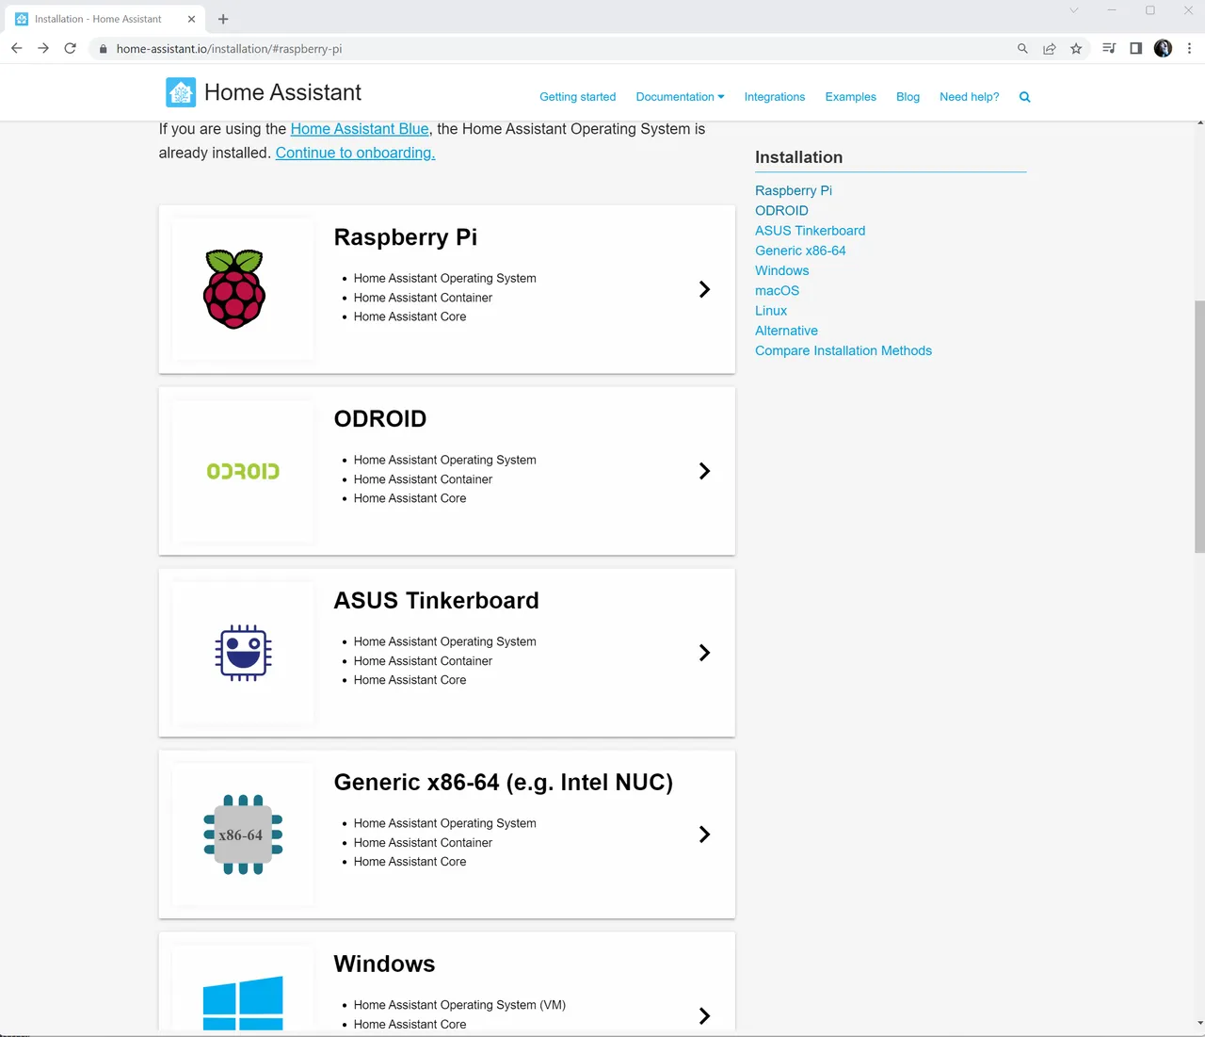Jump to macOS in sidebar
The image size is (1205, 1037).
coord(777,291)
